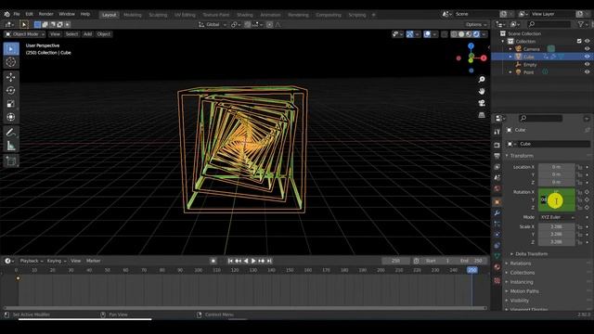The image size is (594, 334).
Task: Open the Options dropdown
Action: click(x=476, y=24)
